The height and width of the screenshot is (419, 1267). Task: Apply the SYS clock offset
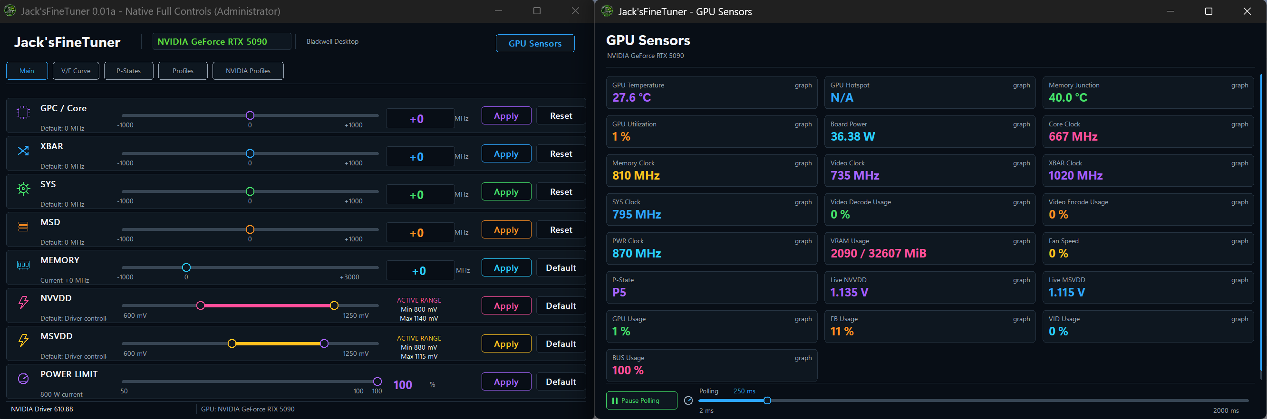pyautogui.click(x=506, y=191)
